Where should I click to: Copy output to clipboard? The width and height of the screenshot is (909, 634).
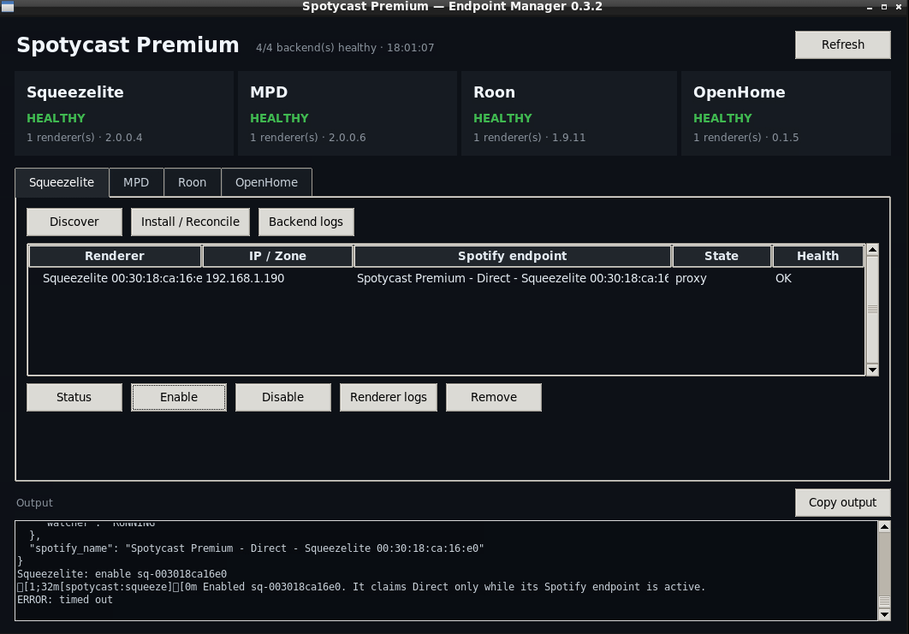tap(842, 502)
